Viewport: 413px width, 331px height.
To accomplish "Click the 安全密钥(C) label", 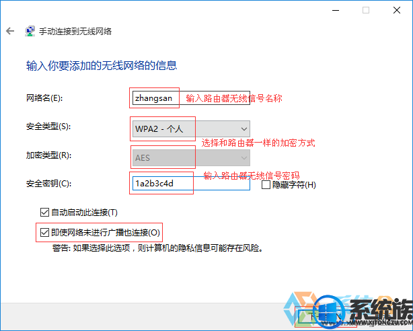I will tap(48, 184).
